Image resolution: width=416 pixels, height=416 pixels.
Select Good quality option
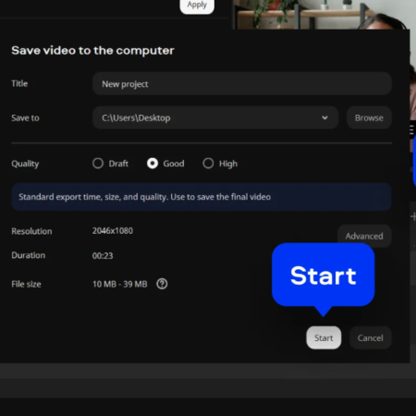click(x=153, y=164)
